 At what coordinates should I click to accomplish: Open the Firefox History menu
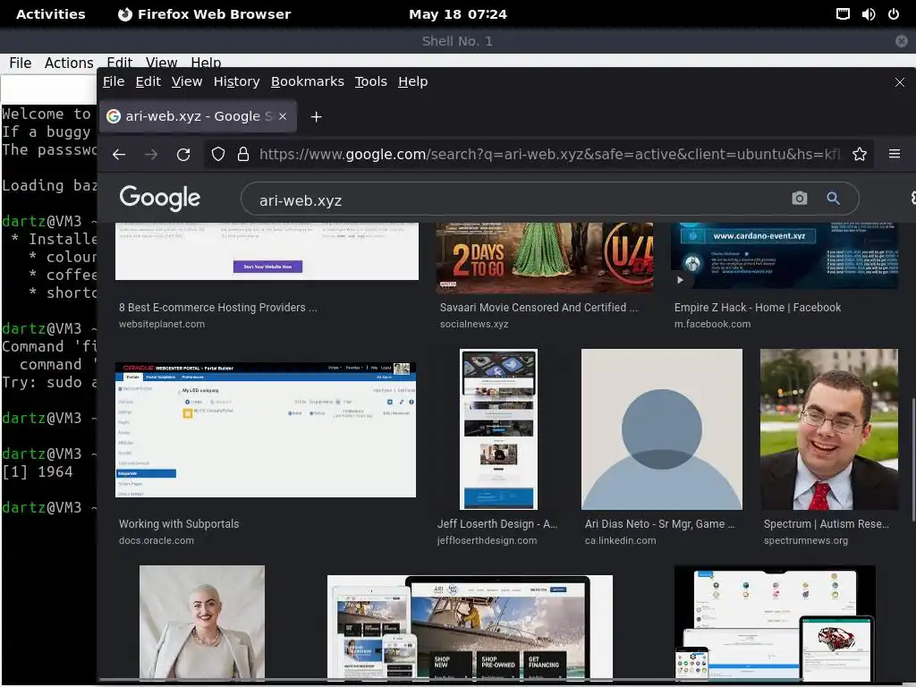tap(236, 81)
